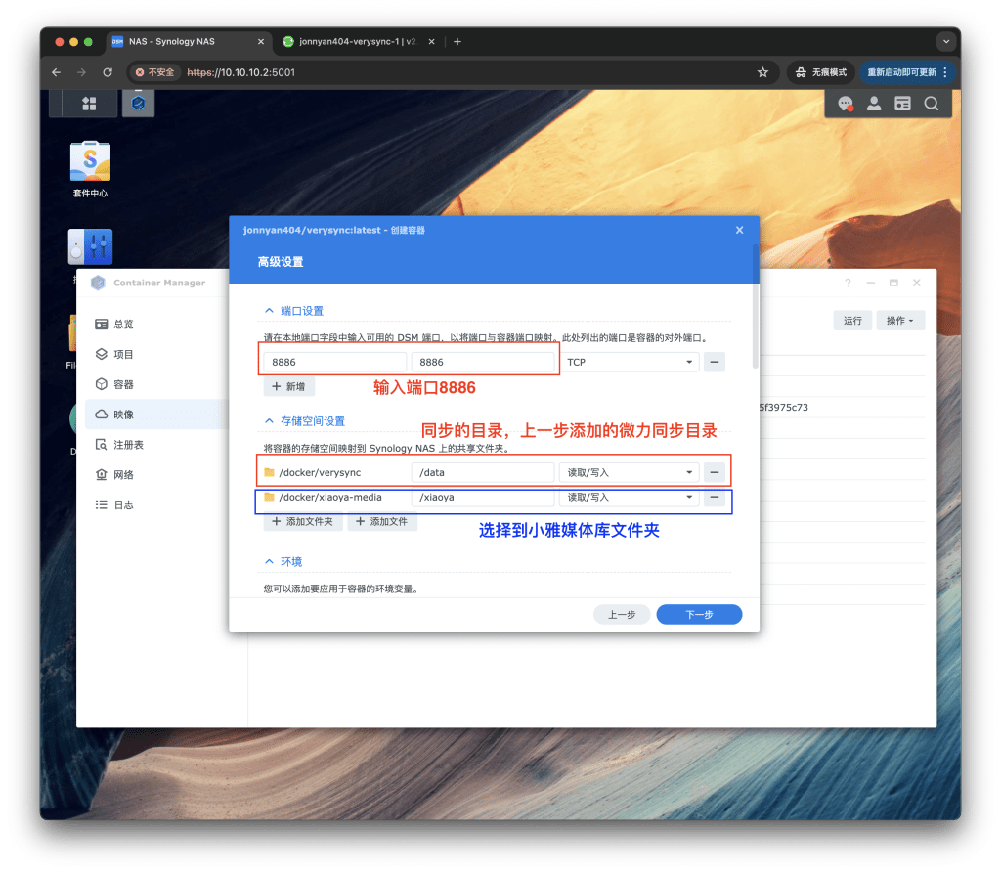Go forward in the browser
Screen dimensions: 1001x873
click(x=81, y=72)
